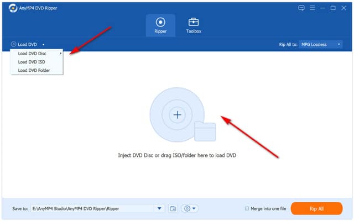The width and height of the screenshot is (354, 221).
Task: Open the feedback chat bubble icon
Action: pos(301,8)
